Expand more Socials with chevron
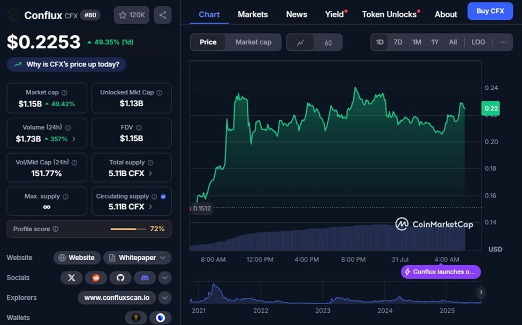This screenshot has height=325, width=522. pyautogui.click(x=165, y=278)
